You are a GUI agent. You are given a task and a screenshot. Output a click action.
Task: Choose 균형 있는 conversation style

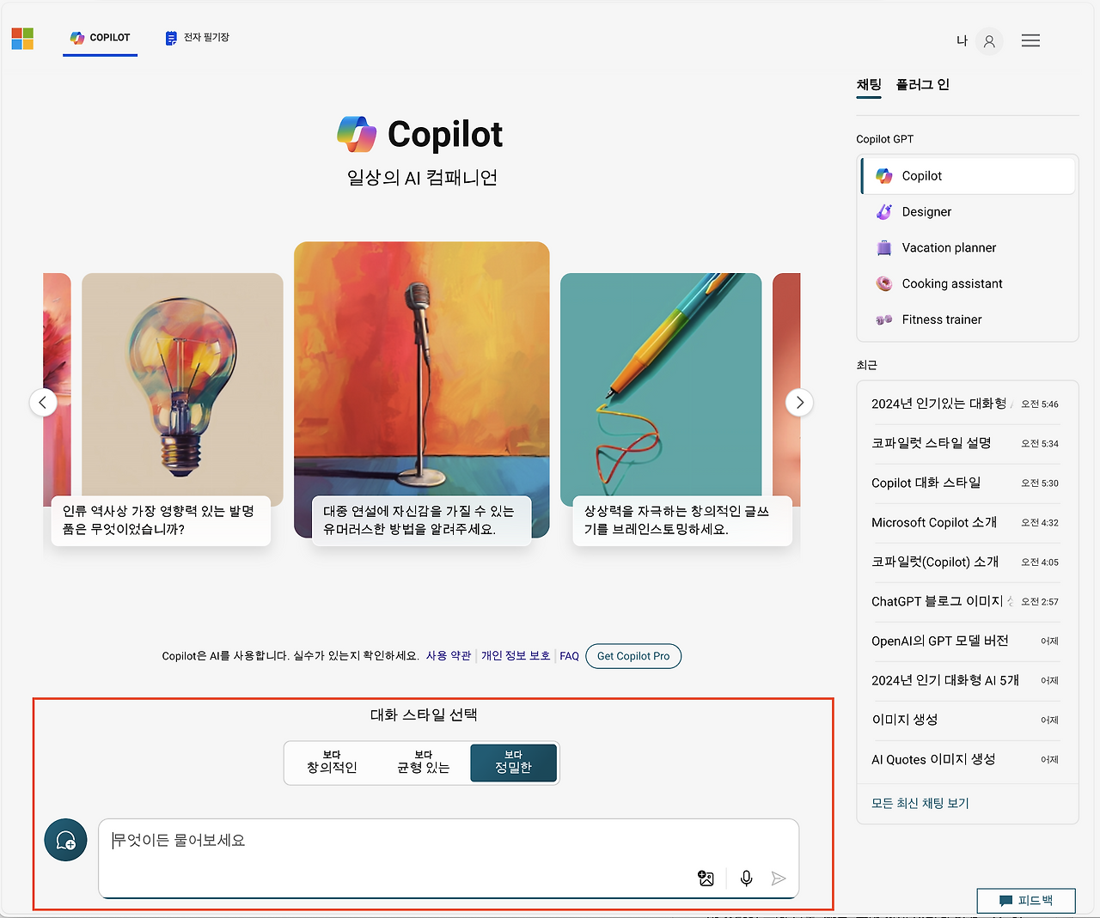(423, 763)
